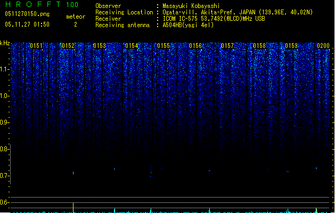Screen dimensions: 335x213
Task: Click the HROFFT 1.0.0 title text
Action: 42,4
